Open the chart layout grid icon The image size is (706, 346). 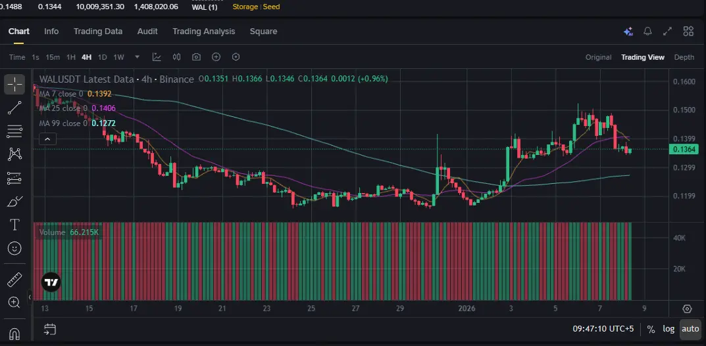click(688, 32)
